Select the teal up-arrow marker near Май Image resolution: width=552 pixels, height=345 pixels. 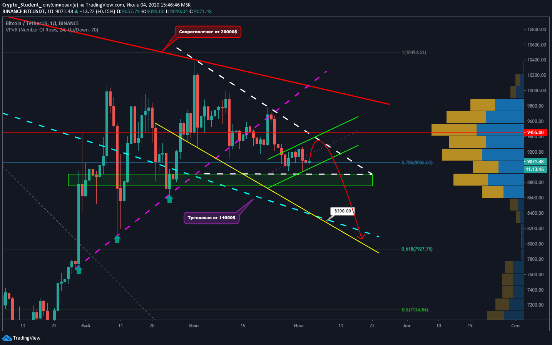(x=79, y=270)
